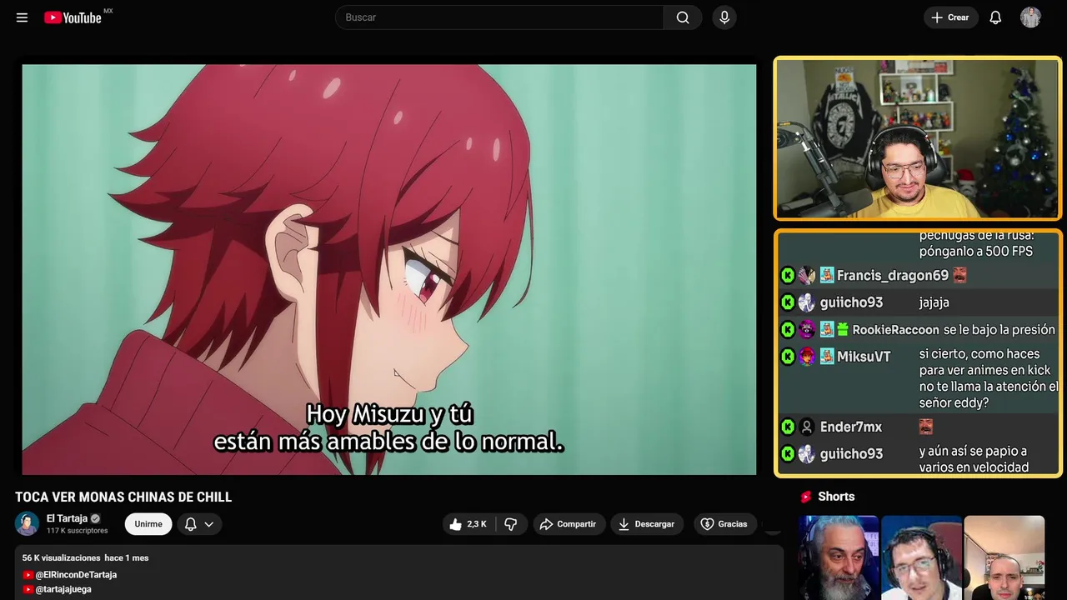Focus the Buscar search field
Image resolution: width=1067 pixels, height=600 pixels.
(x=499, y=17)
